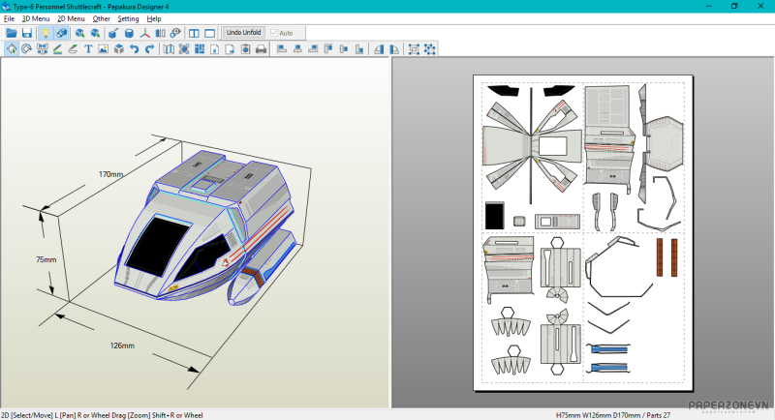Open the 3D Menu

pos(36,18)
